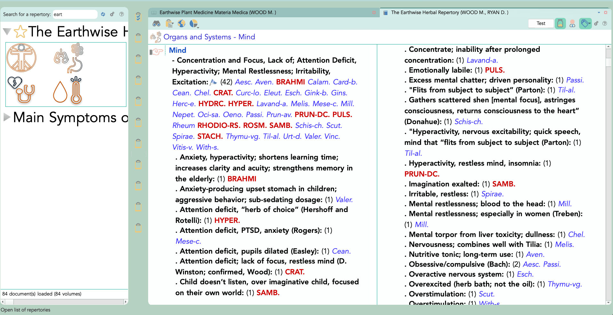Select the Vitruvian man chapter icon
Screen dimensions: 613x315
(x=21, y=58)
